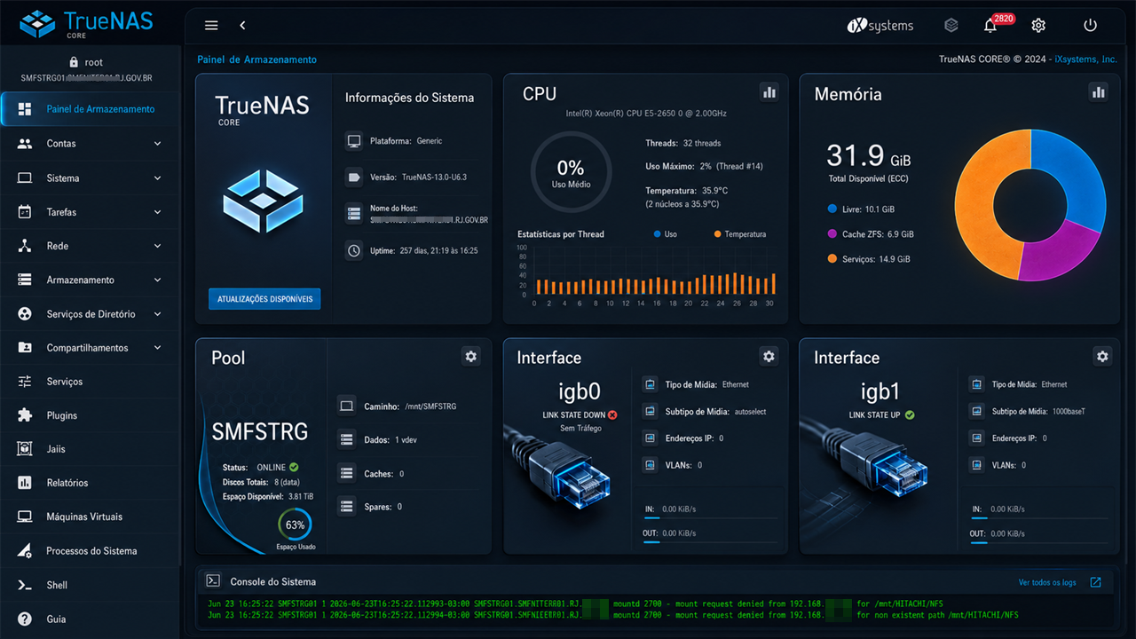
Task: Click the Livre: 10.1 GiB entry
Action: (x=861, y=209)
